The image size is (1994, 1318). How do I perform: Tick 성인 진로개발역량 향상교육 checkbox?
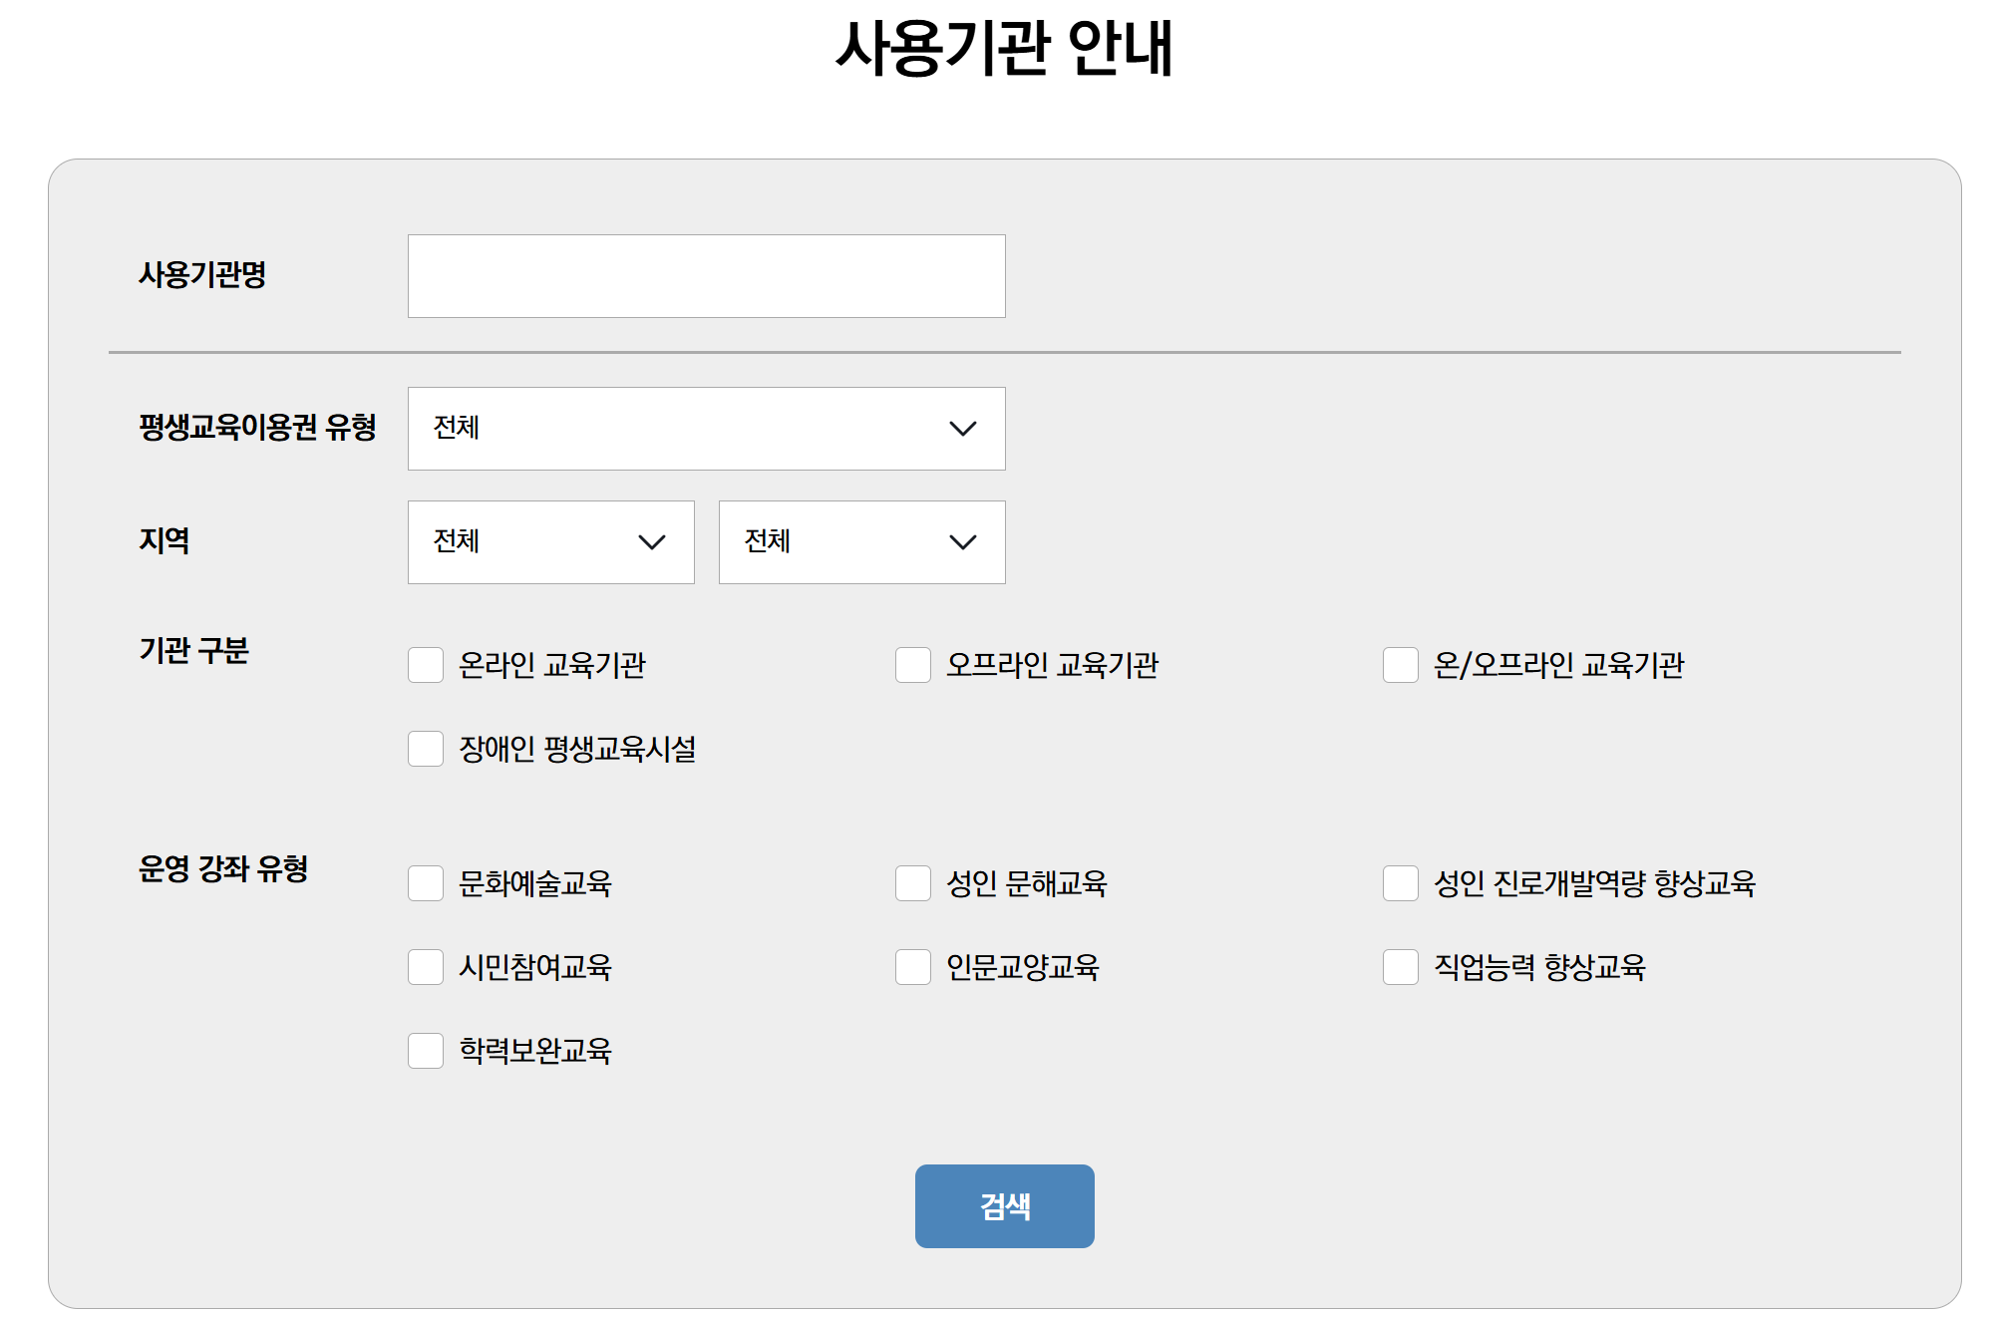(1401, 883)
